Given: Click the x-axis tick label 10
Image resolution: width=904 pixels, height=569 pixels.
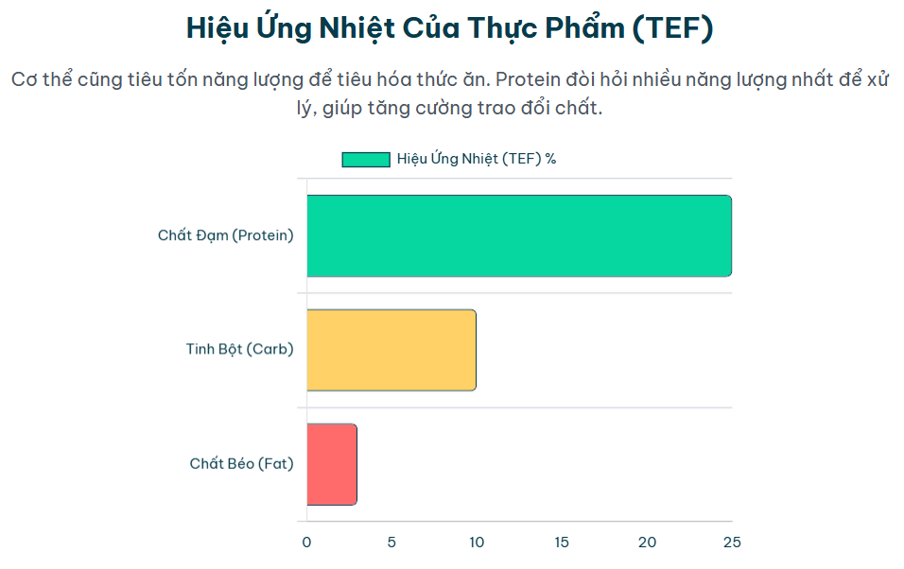Looking at the screenshot, I should 477,543.
